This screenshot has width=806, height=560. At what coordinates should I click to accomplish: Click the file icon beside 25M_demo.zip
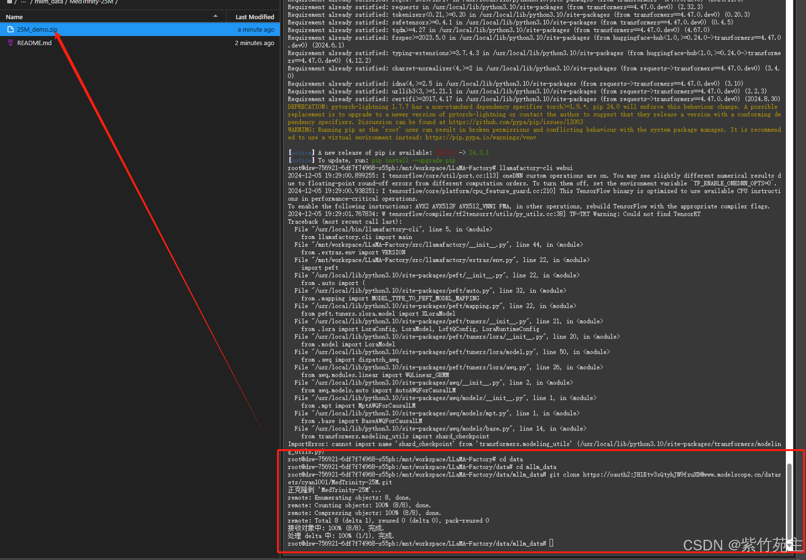(11, 29)
